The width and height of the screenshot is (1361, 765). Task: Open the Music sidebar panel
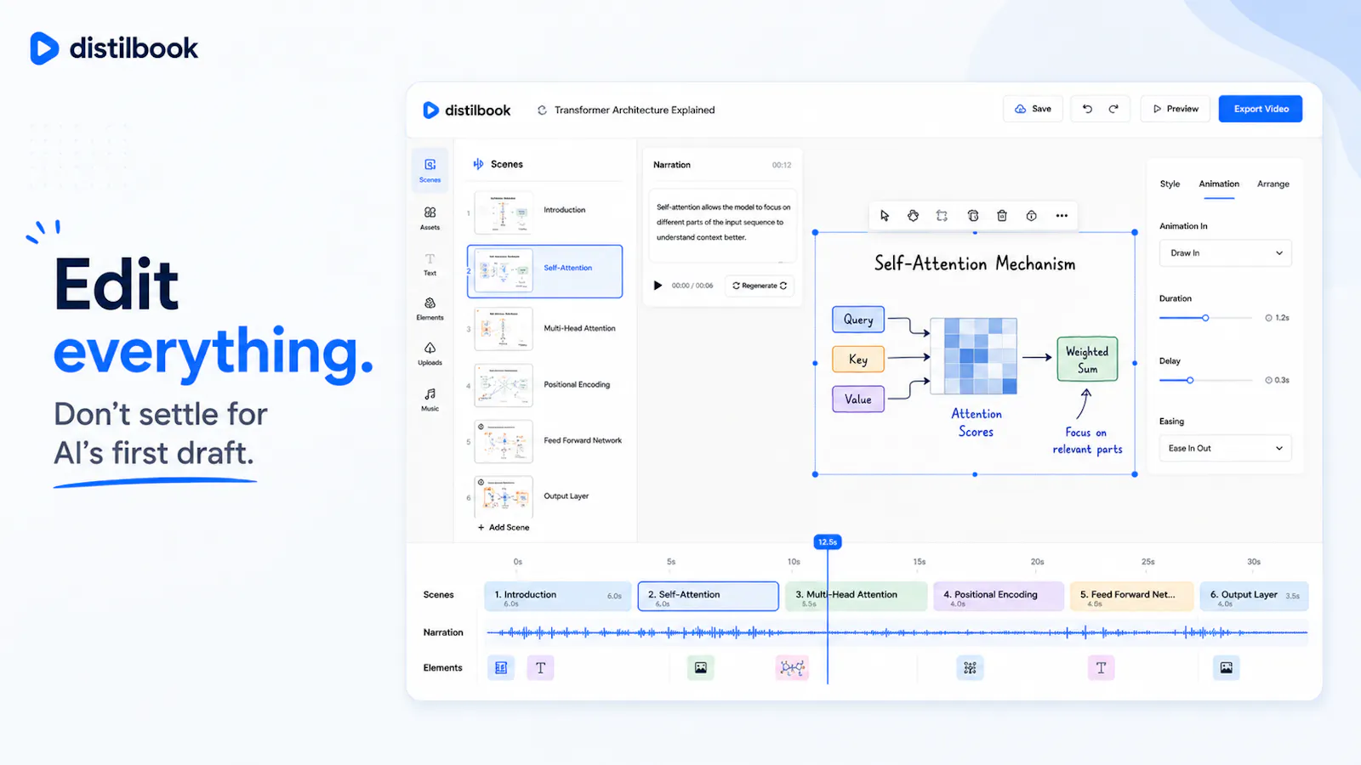pyautogui.click(x=430, y=399)
